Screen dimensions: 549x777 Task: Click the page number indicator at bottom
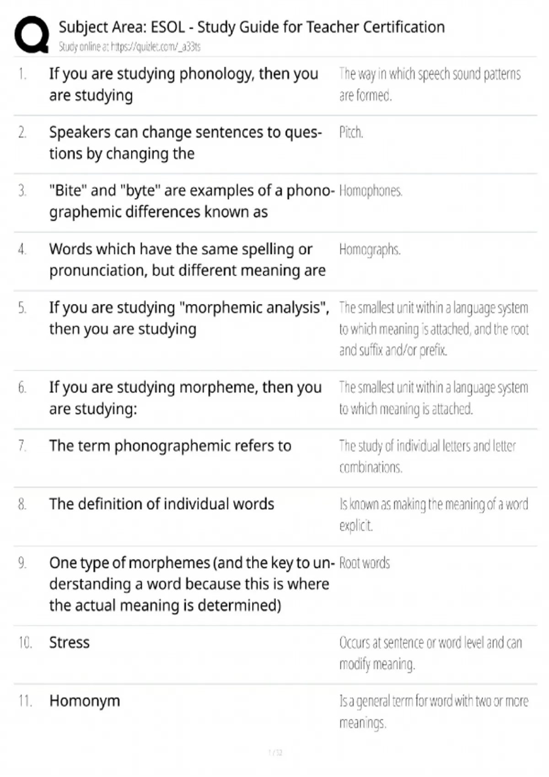point(275,752)
